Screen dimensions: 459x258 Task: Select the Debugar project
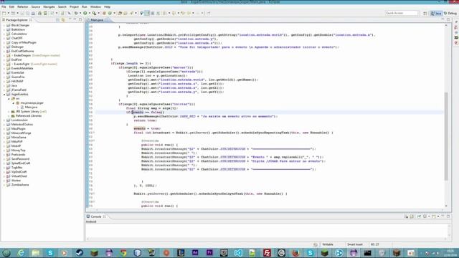[17, 47]
